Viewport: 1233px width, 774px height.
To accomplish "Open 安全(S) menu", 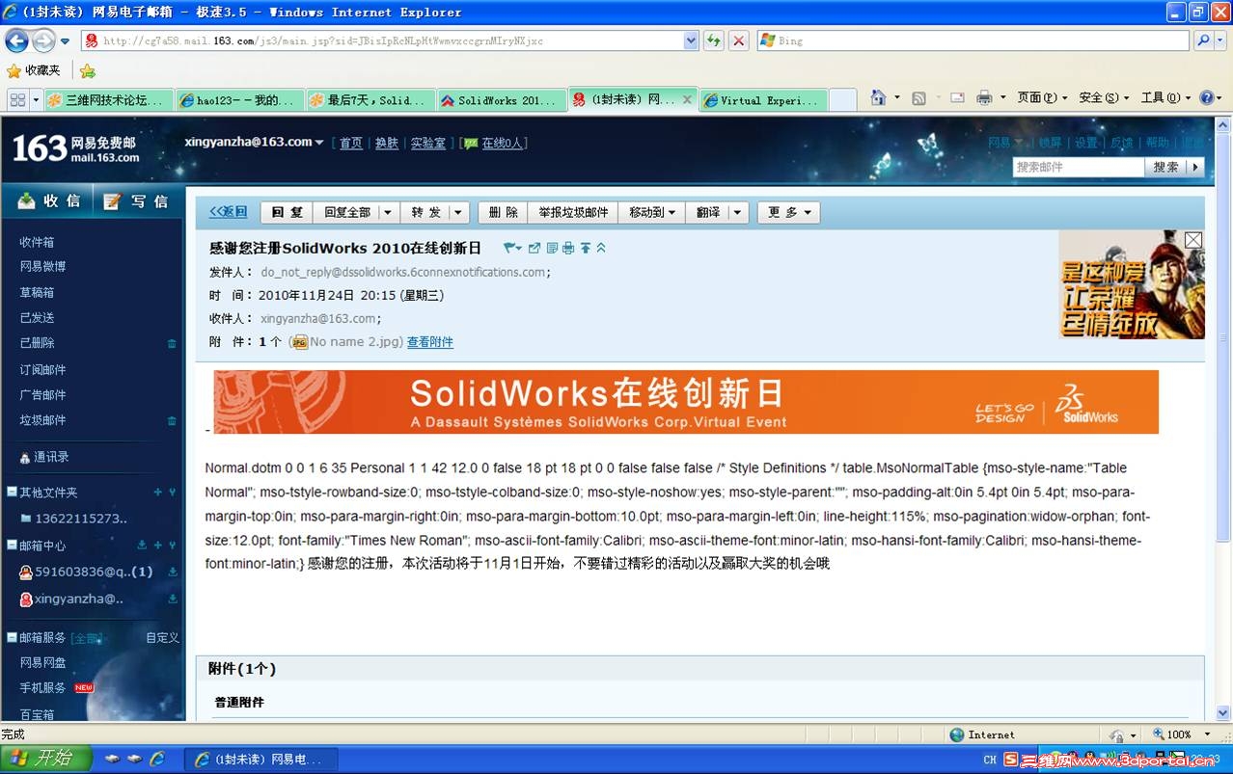I will [x=1104, y=97].
